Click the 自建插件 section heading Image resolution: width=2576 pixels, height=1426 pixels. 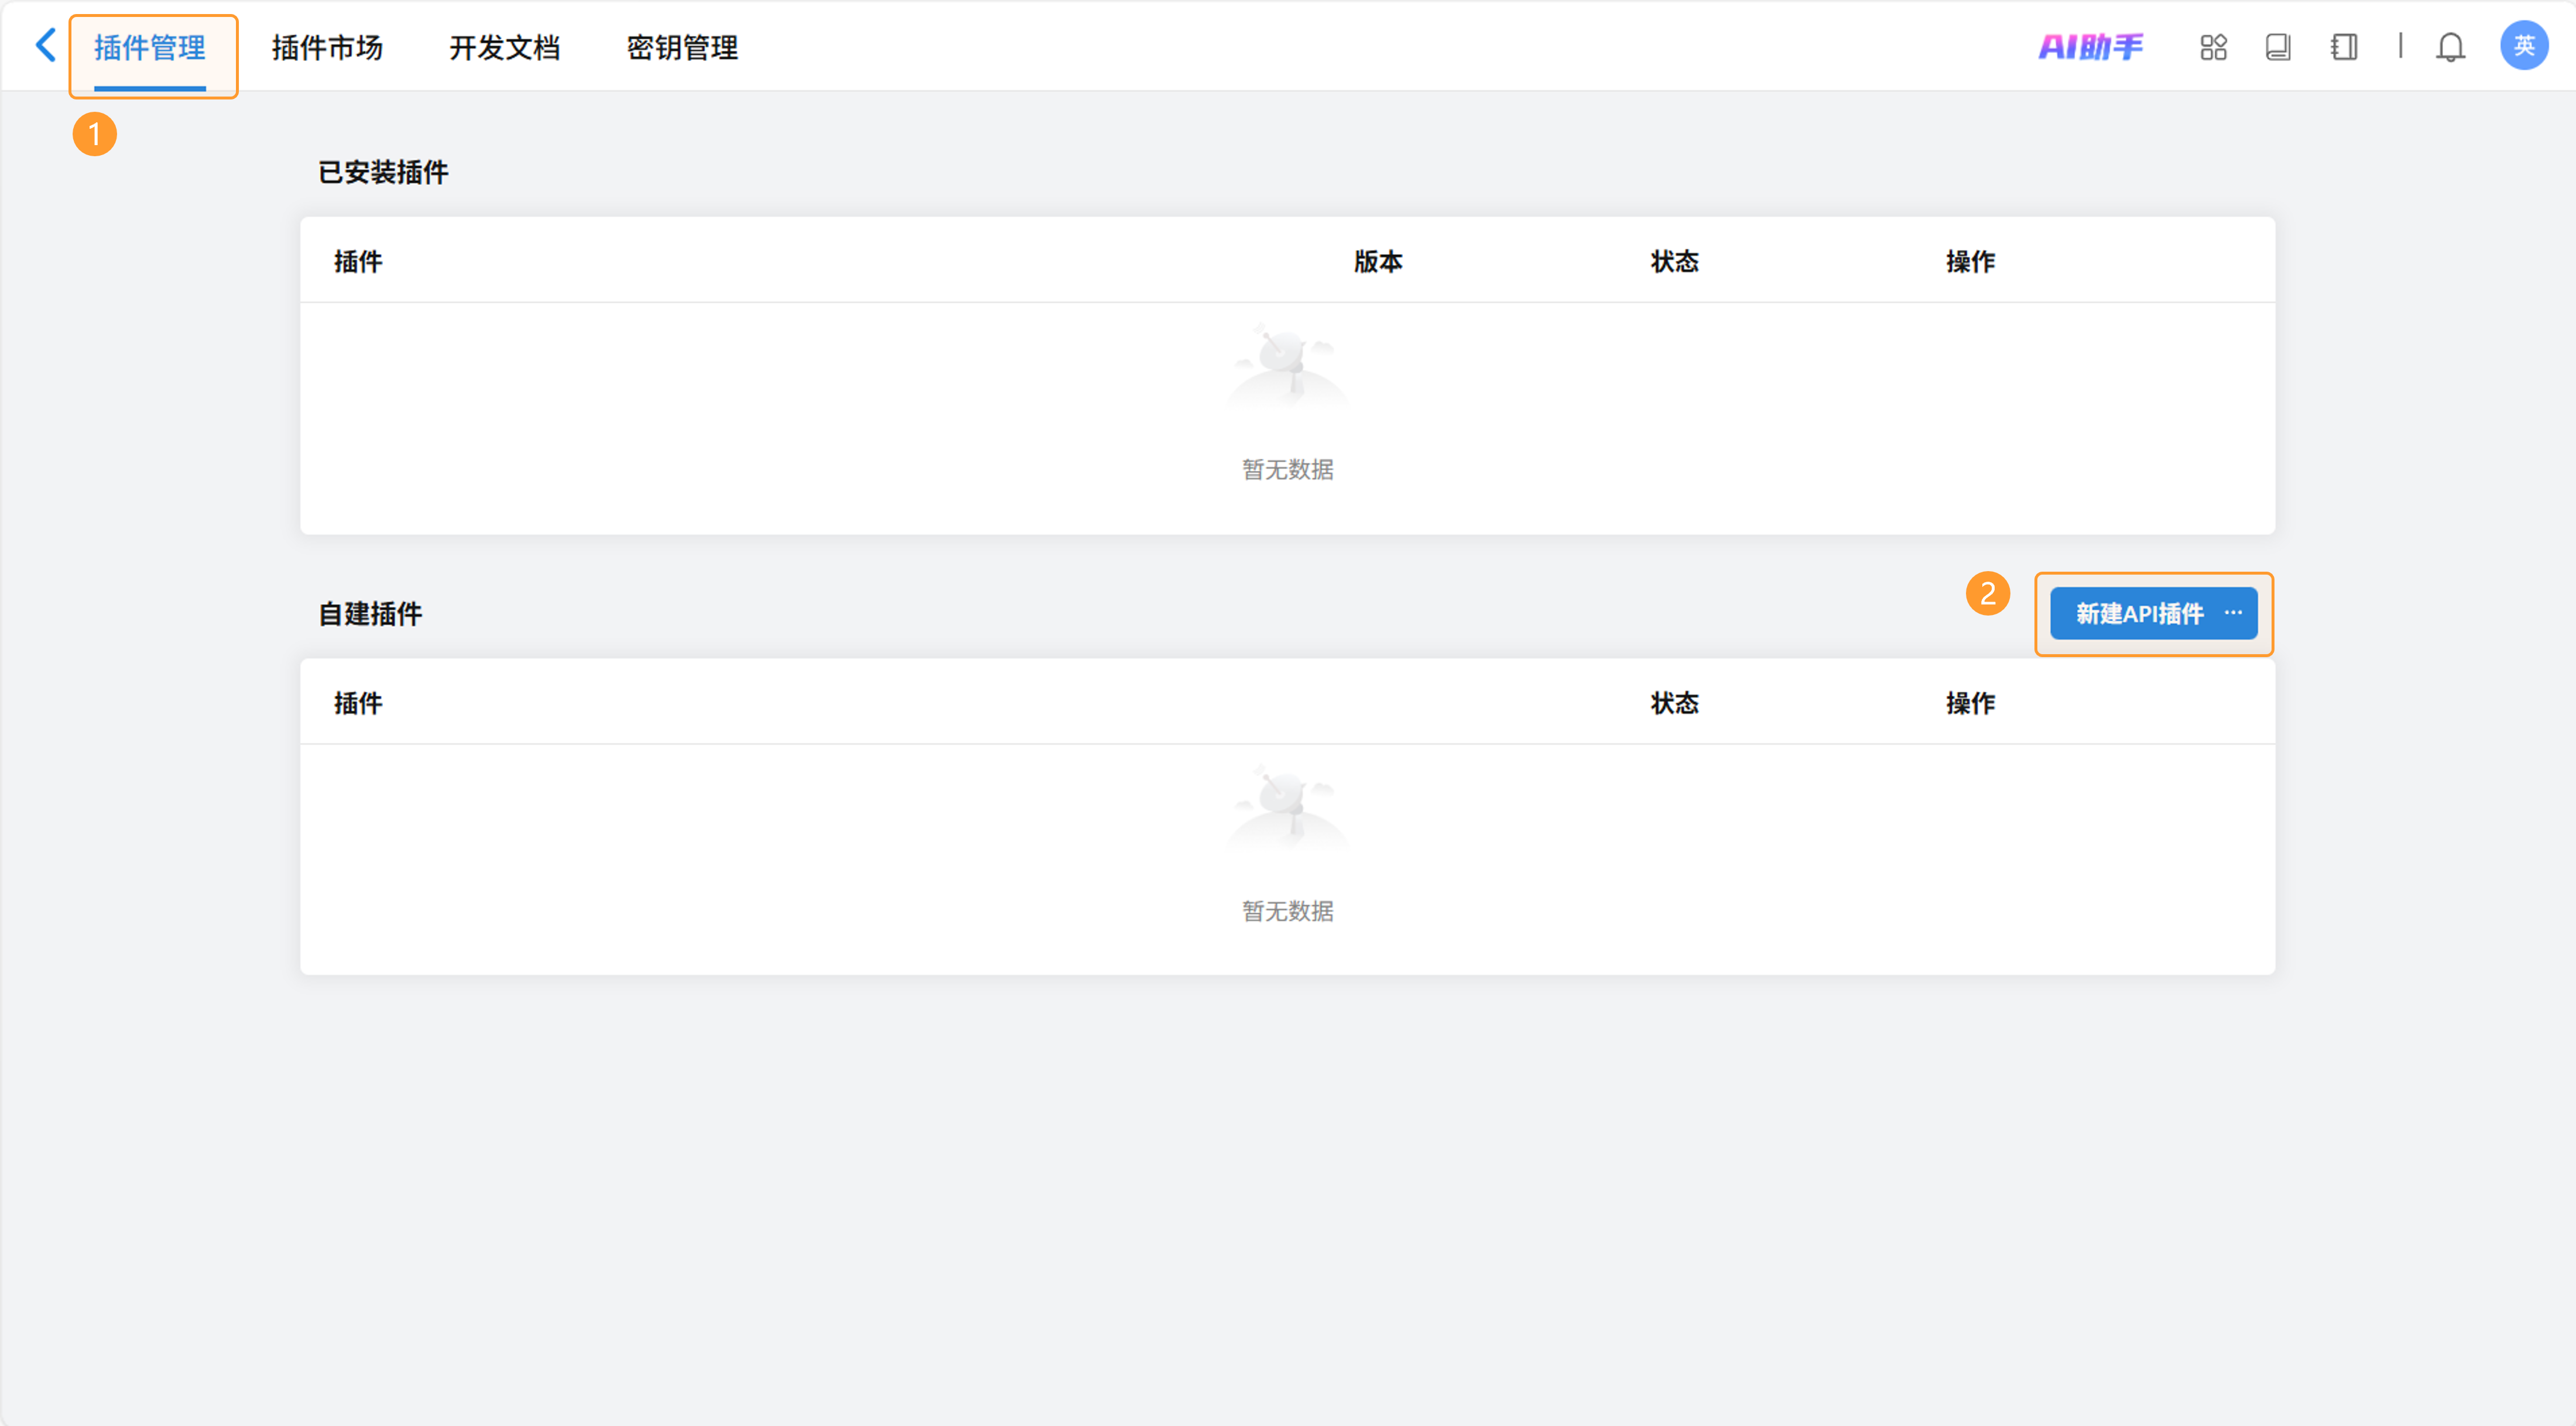(370, 614)
